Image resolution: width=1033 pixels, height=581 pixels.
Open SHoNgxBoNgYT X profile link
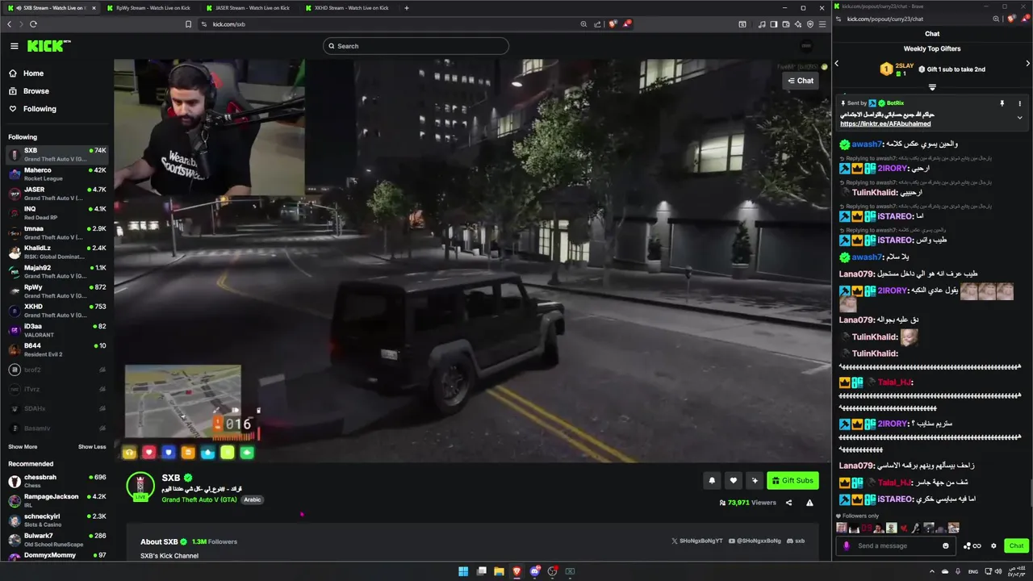[x=696, y=541]
